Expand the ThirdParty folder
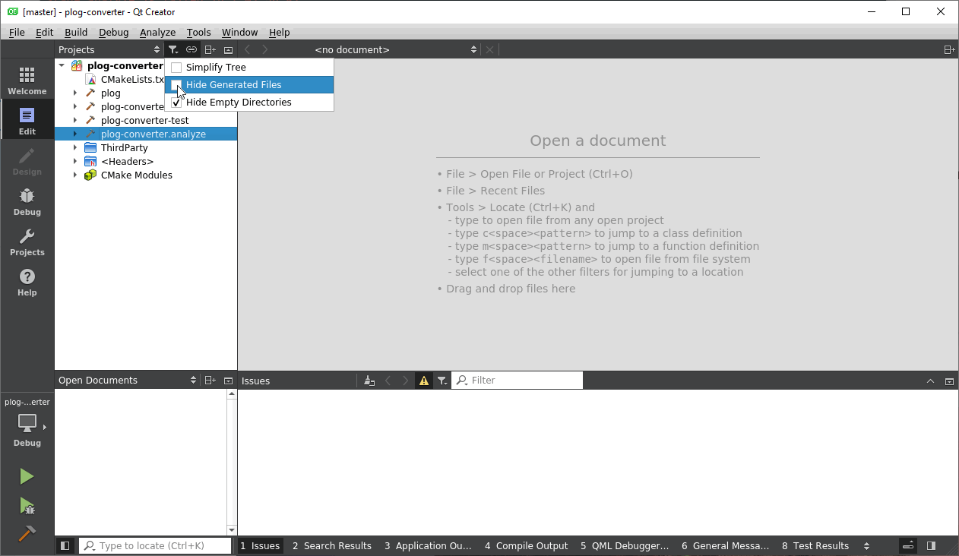The height and width of the screenshot is (556, 959). (x=75, y=148)
